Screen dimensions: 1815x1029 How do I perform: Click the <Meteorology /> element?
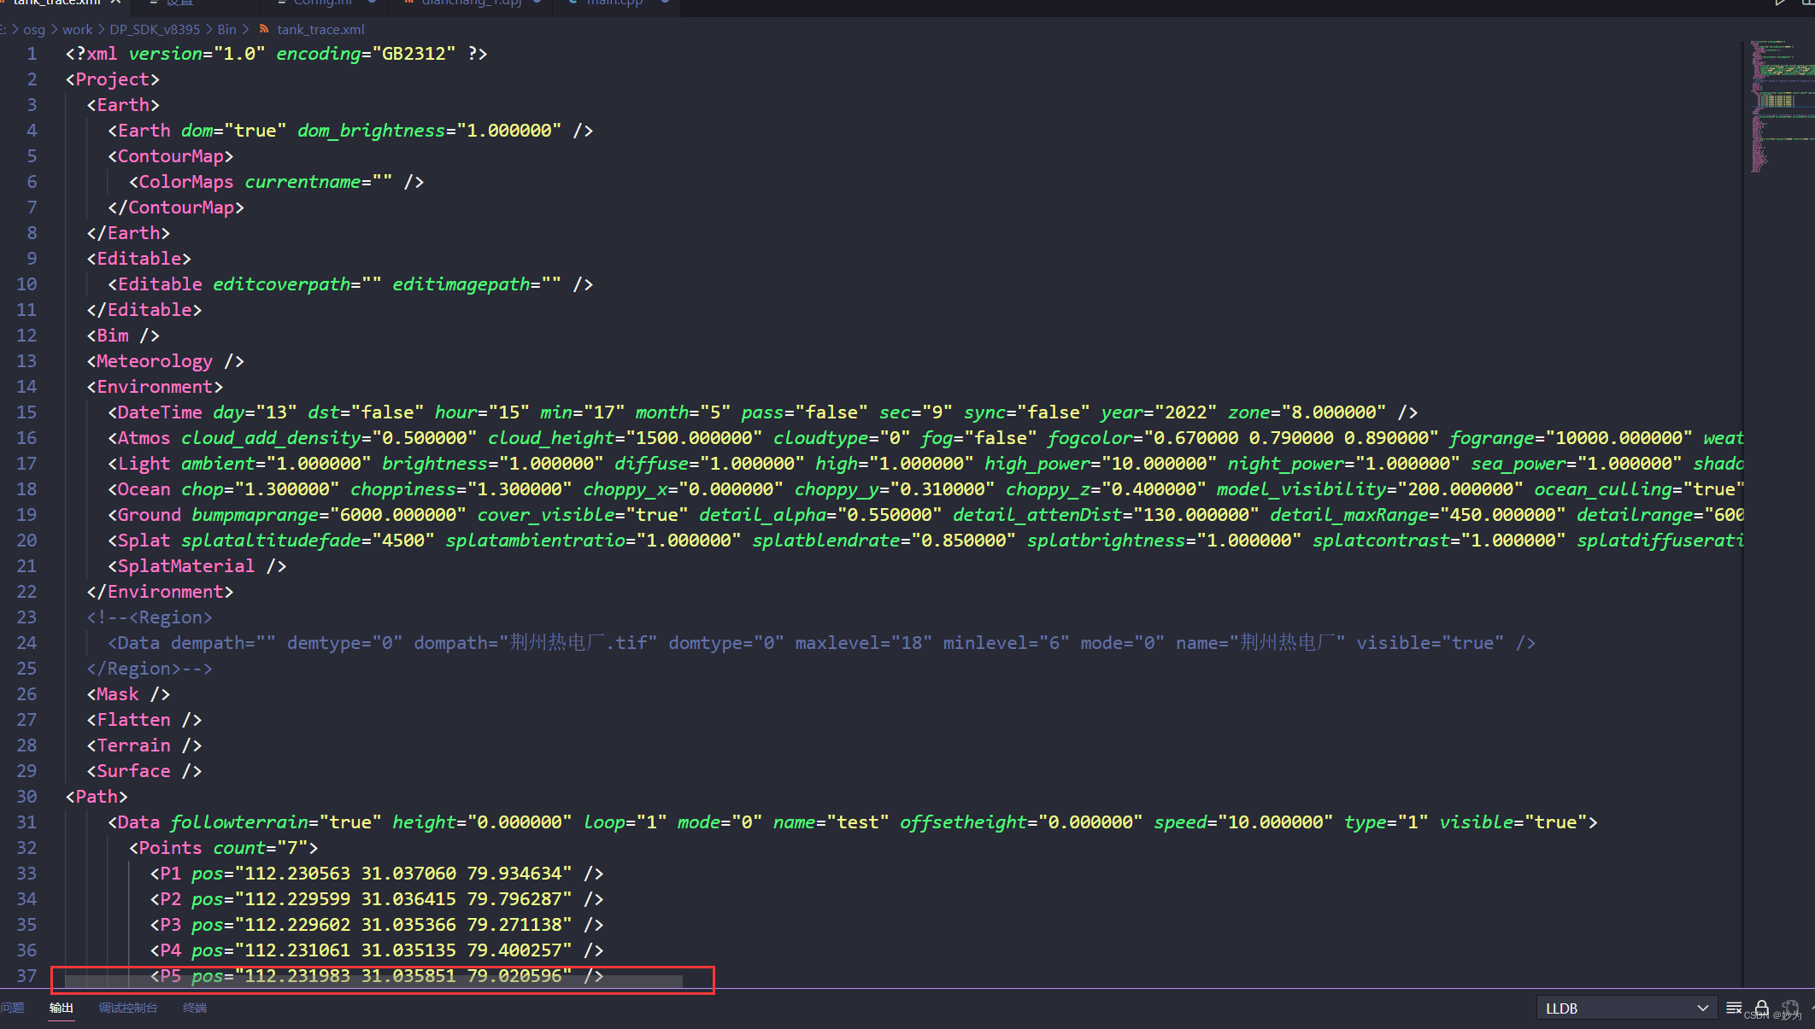(x=166, y=361)
